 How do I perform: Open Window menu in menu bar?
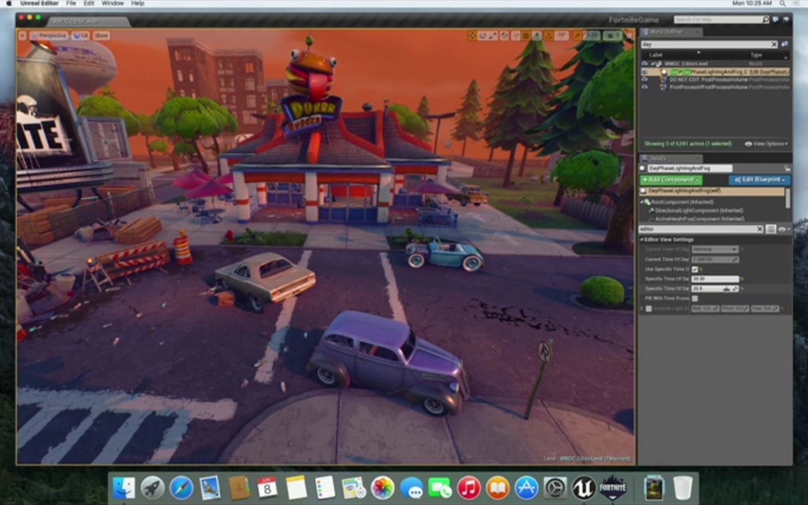click(x=113, y=3)
